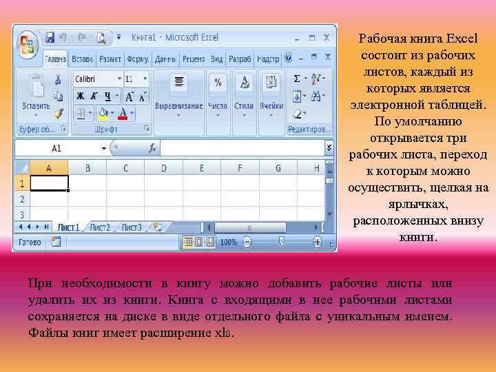Viewport: 496px width, 372px height.
Task: Open Sort and Filter icon
Action: pos(316,79)
